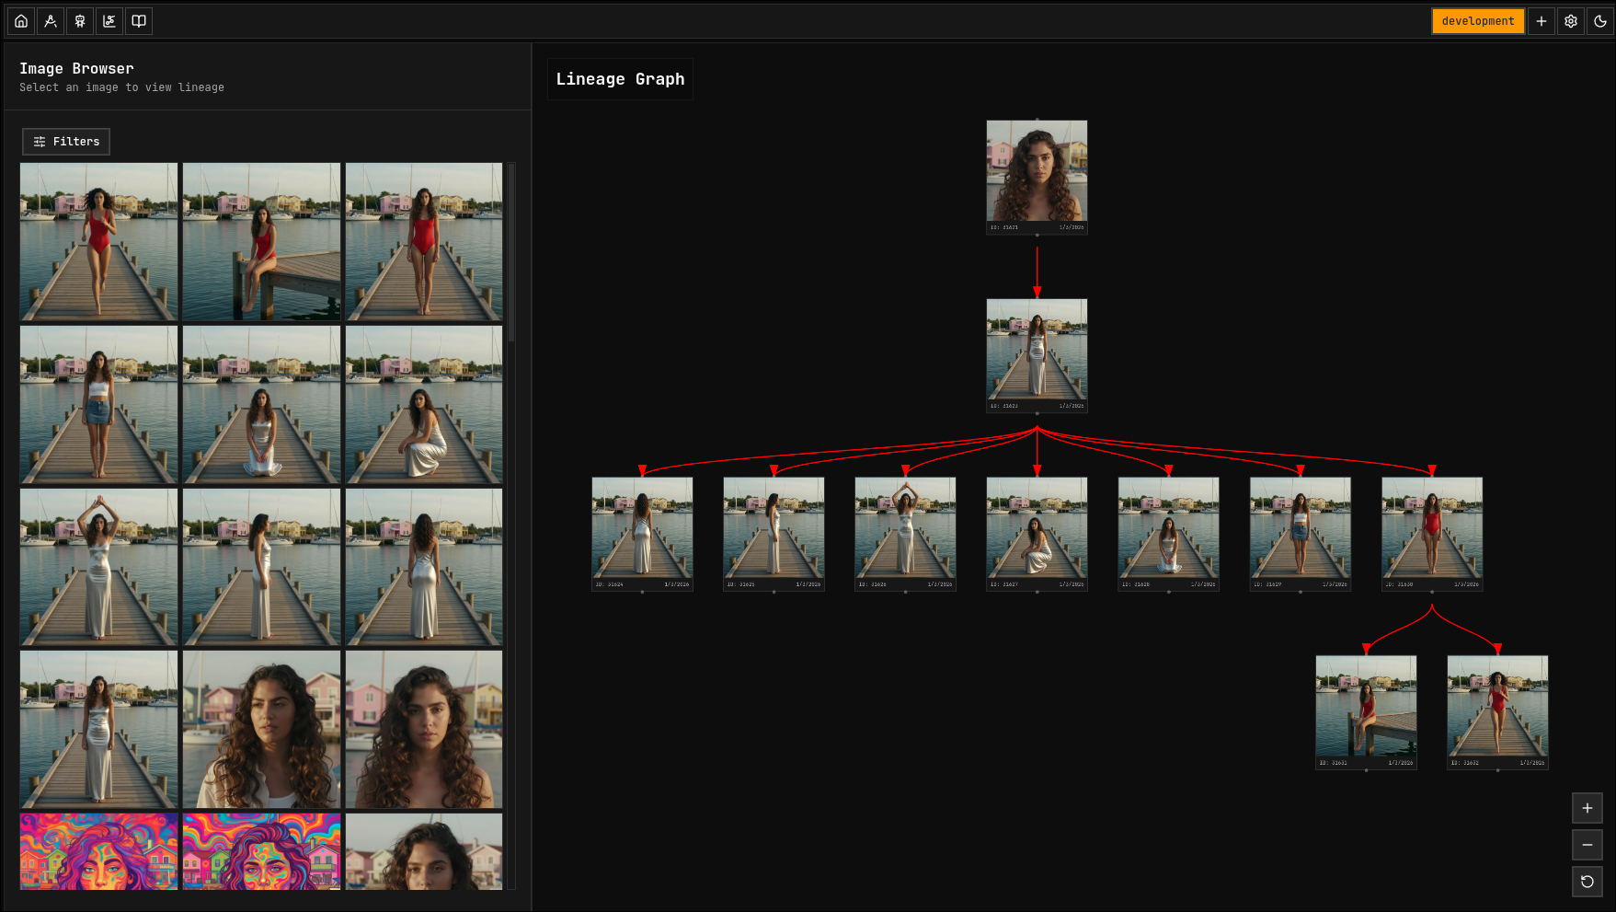
Task: Click graph node ID 31625 side profile
Action: coord(774,534)
